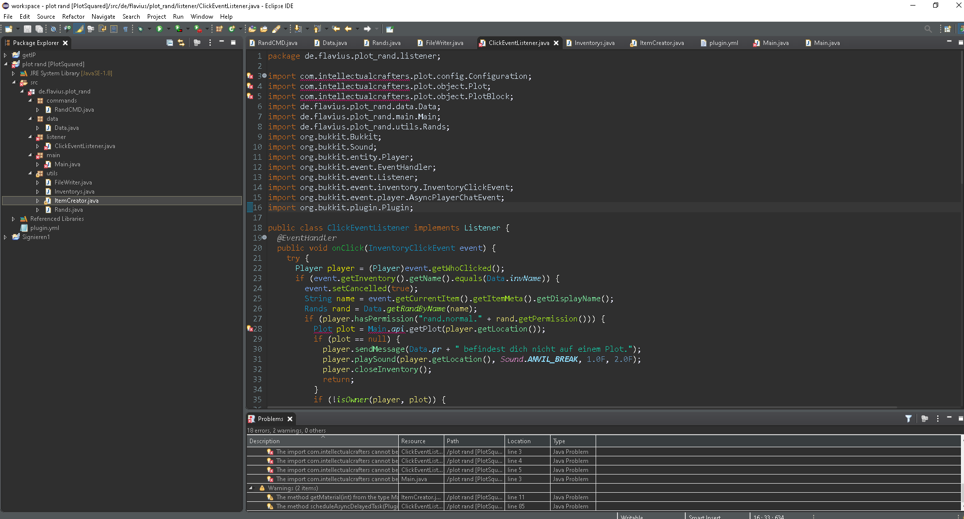Select the Main.java error row in Problems
The image size is (964, 519).
click(603, 479)
